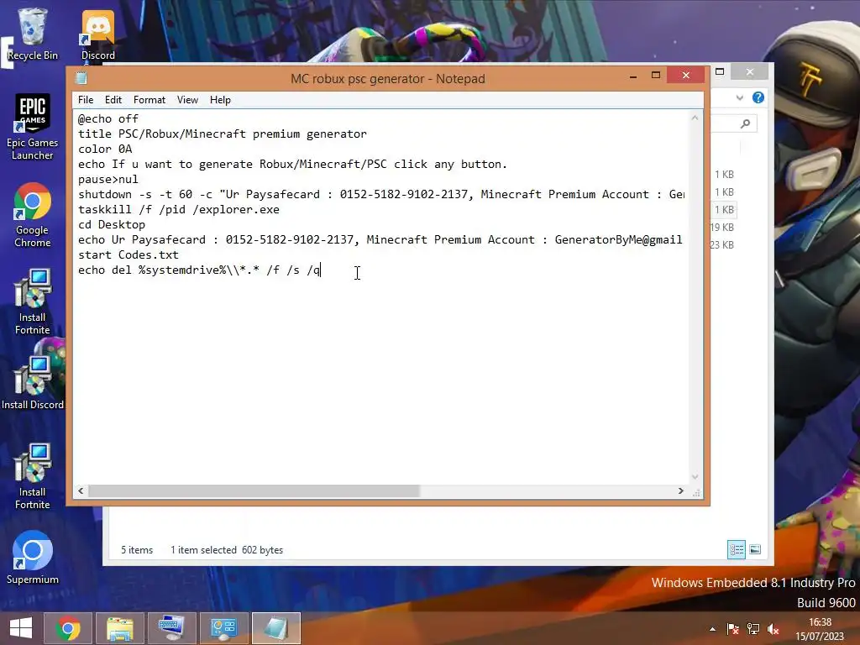Viewport: 860px width, 645px height.
Task: Click the 'title PSC/Robux/Minecraft premium generator' line
Action: click(222, 134)
